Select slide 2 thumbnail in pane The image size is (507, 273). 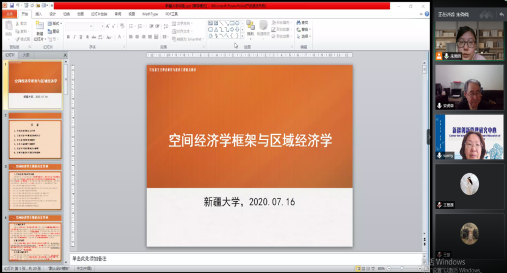point(35,136)
